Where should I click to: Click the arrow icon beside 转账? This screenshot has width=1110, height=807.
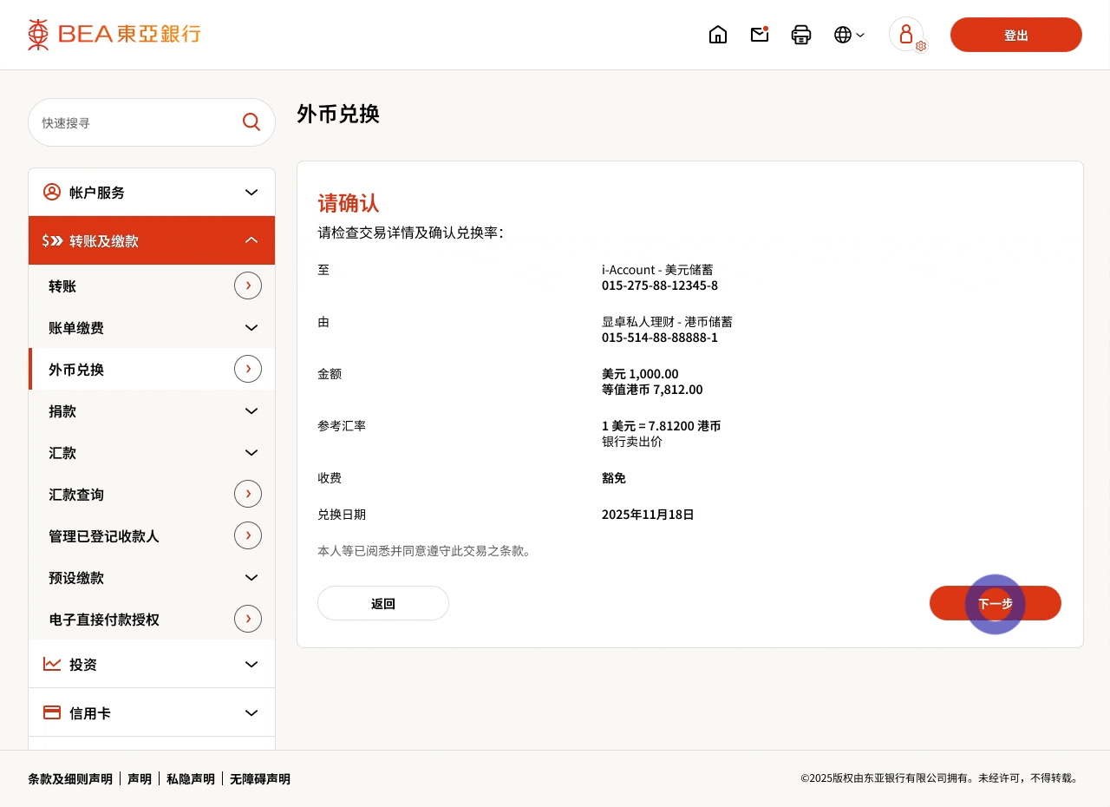248,285
